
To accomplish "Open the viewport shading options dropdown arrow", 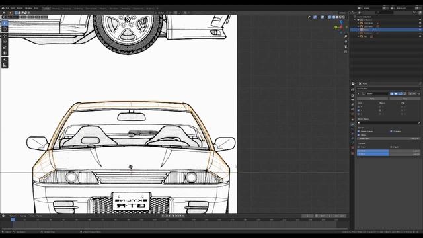I will (346, 17).
